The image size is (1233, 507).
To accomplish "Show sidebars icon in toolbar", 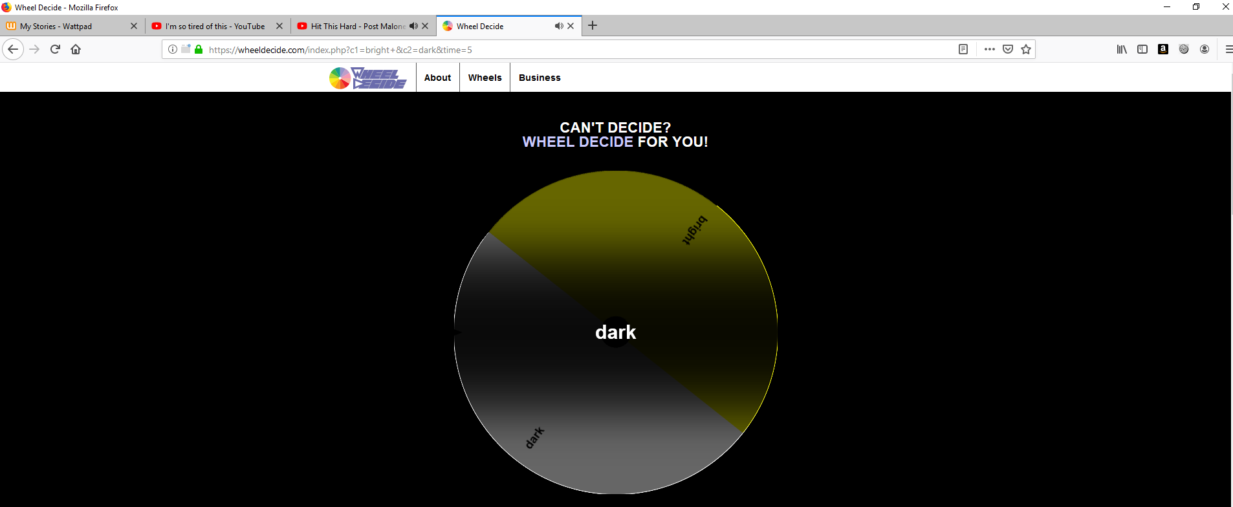I will (x=1142, y=49).
